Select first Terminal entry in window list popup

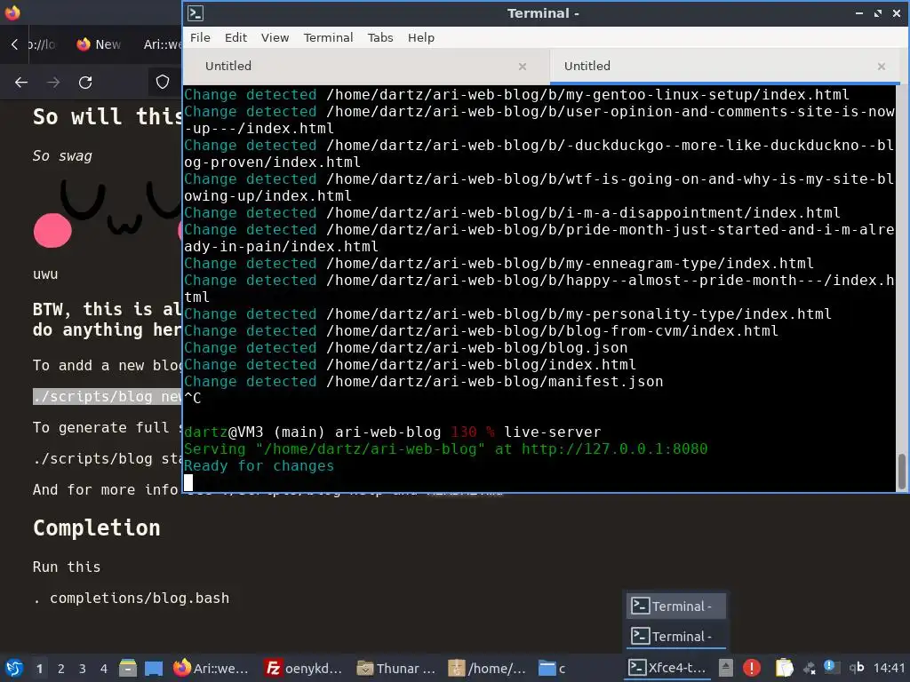(x=675, y=606)
